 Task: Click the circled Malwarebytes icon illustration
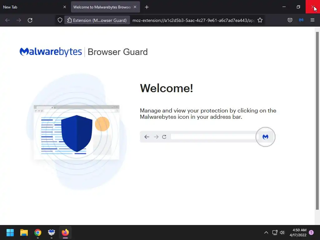click(265, 137)
